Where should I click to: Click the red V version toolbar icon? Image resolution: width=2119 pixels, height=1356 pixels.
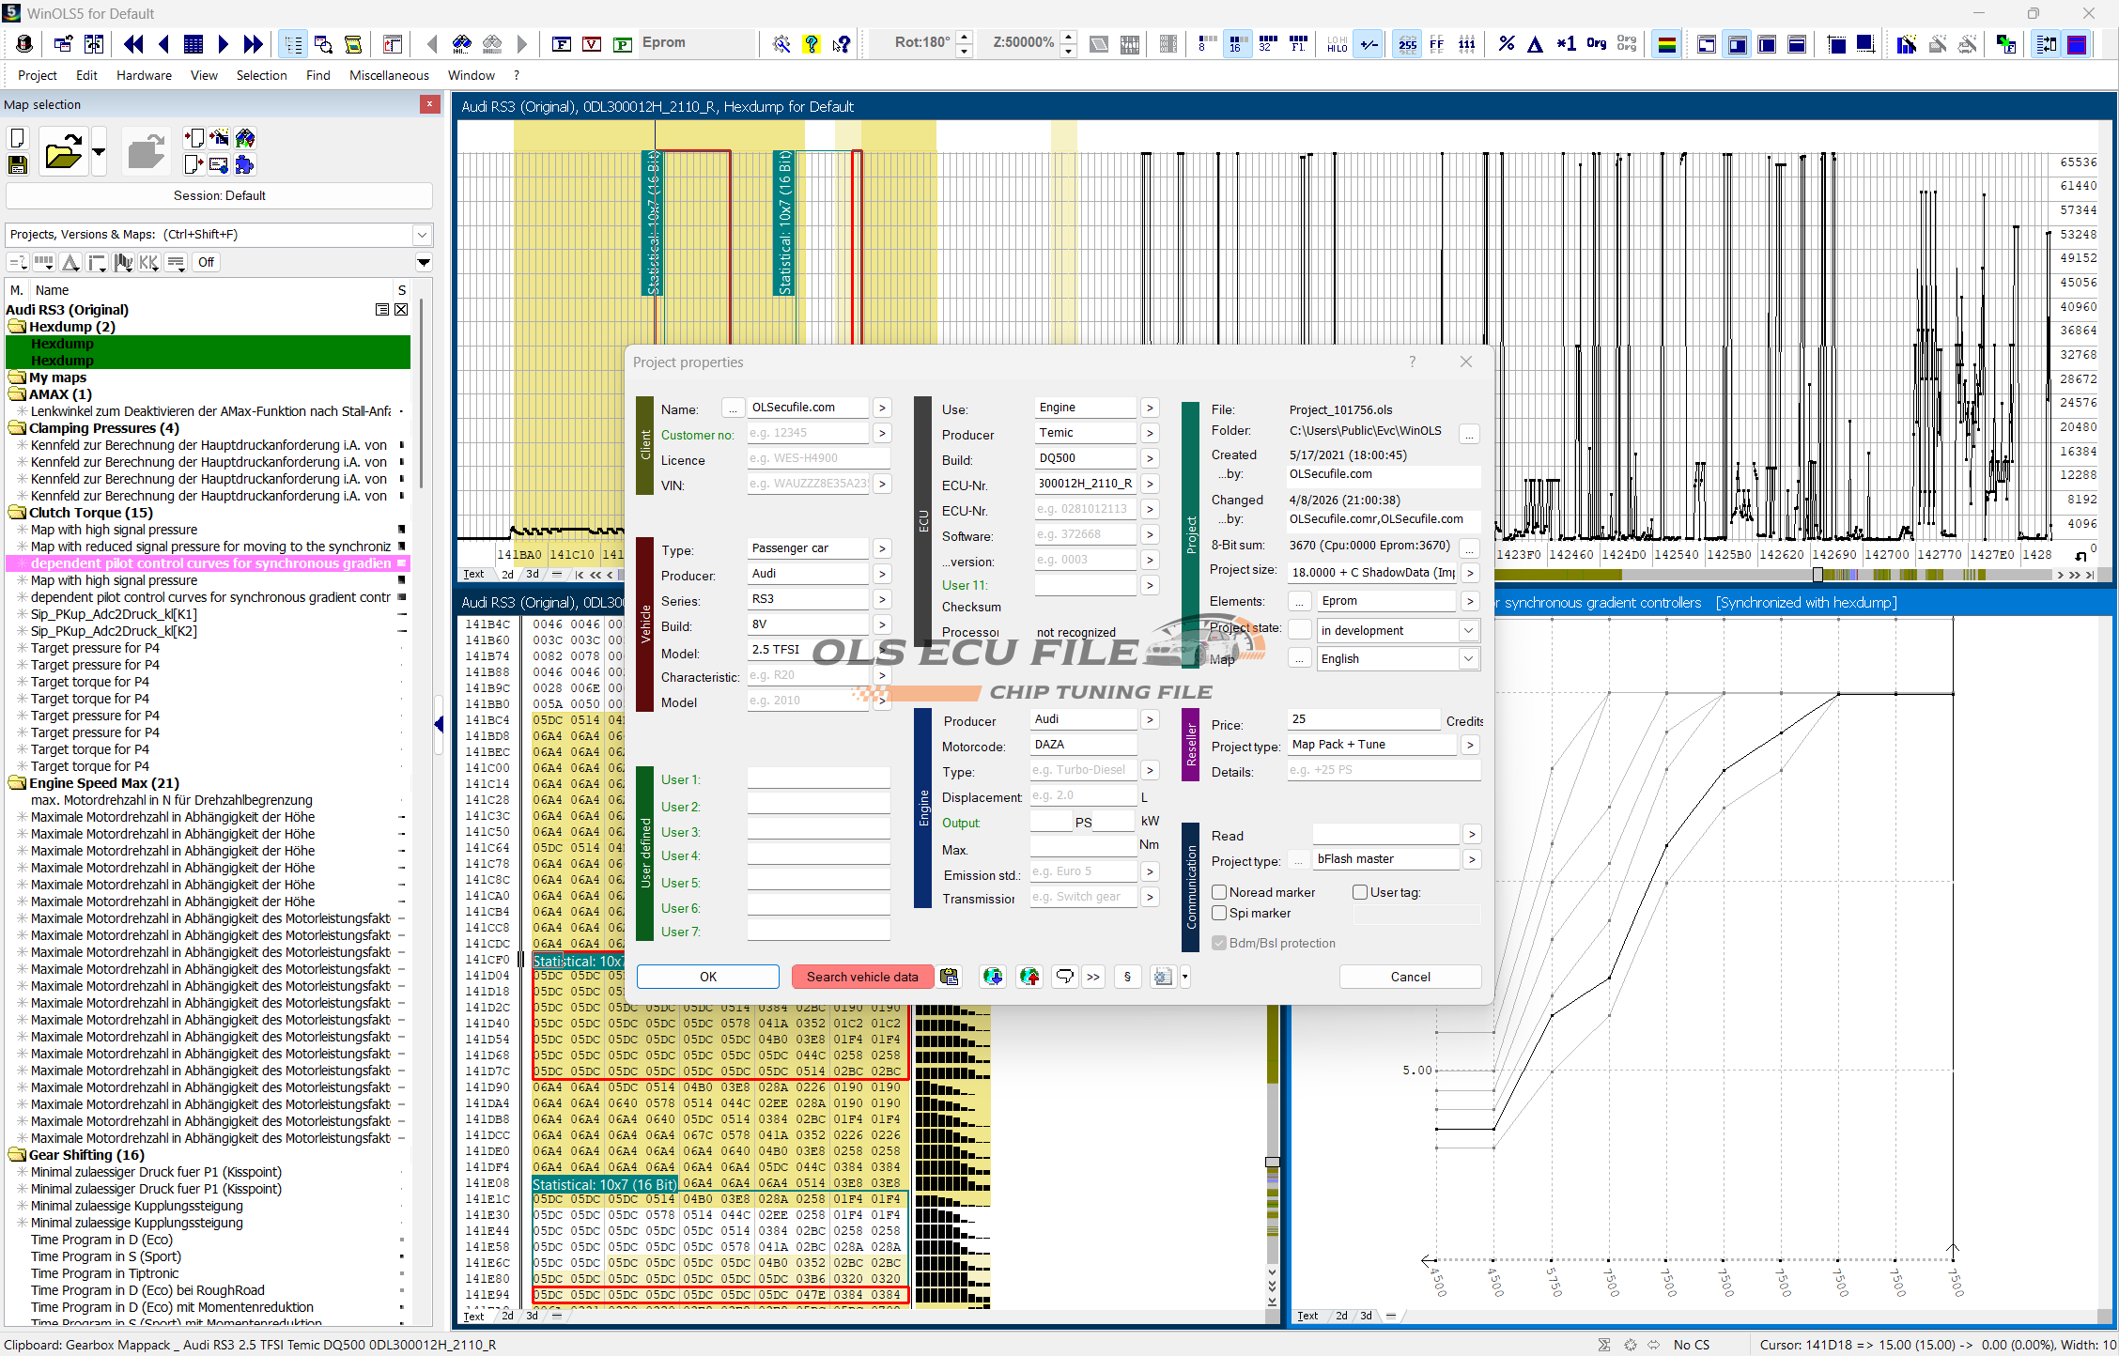tap(592, 43)
